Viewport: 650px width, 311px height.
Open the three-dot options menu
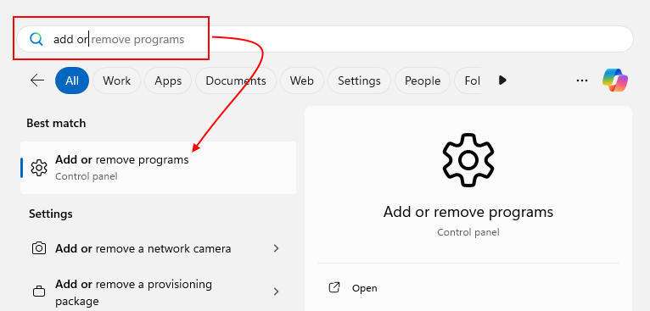tap(582, 81)
